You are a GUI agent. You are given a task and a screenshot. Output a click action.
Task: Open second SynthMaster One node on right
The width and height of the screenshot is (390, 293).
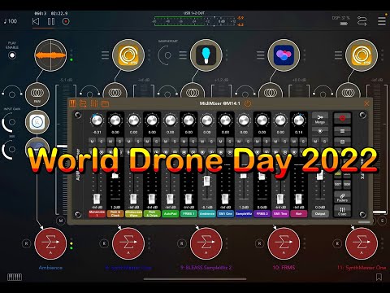click(362, 55)
